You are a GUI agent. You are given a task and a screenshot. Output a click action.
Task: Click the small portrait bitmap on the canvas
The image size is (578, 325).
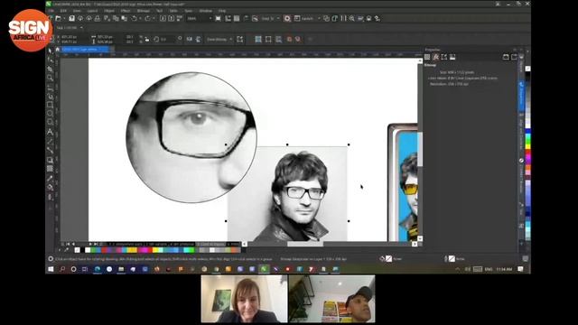[x=287, y=194]
